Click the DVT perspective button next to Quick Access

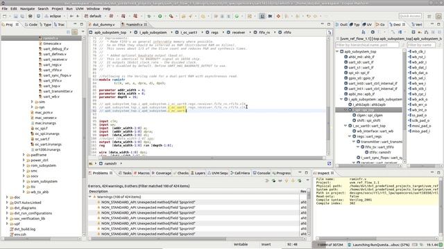439,17
